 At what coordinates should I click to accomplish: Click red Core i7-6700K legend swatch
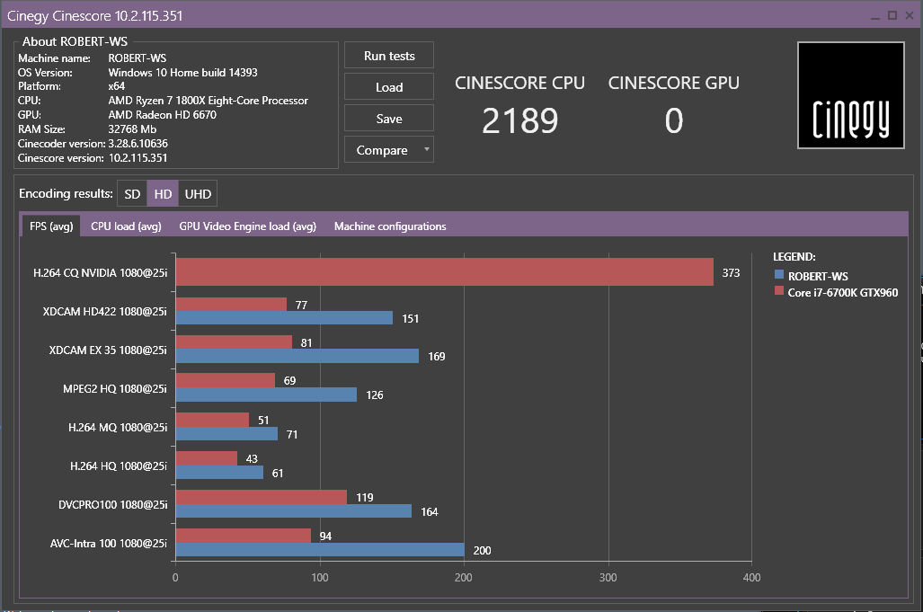(x=779, y=290)
